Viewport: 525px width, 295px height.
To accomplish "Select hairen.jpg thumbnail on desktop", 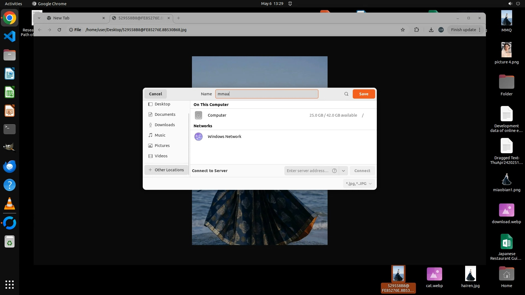I will click(470, 274).
